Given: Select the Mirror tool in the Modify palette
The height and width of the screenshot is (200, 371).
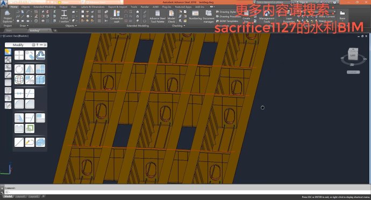Looking at the screenshot, I should click(30, 69).
